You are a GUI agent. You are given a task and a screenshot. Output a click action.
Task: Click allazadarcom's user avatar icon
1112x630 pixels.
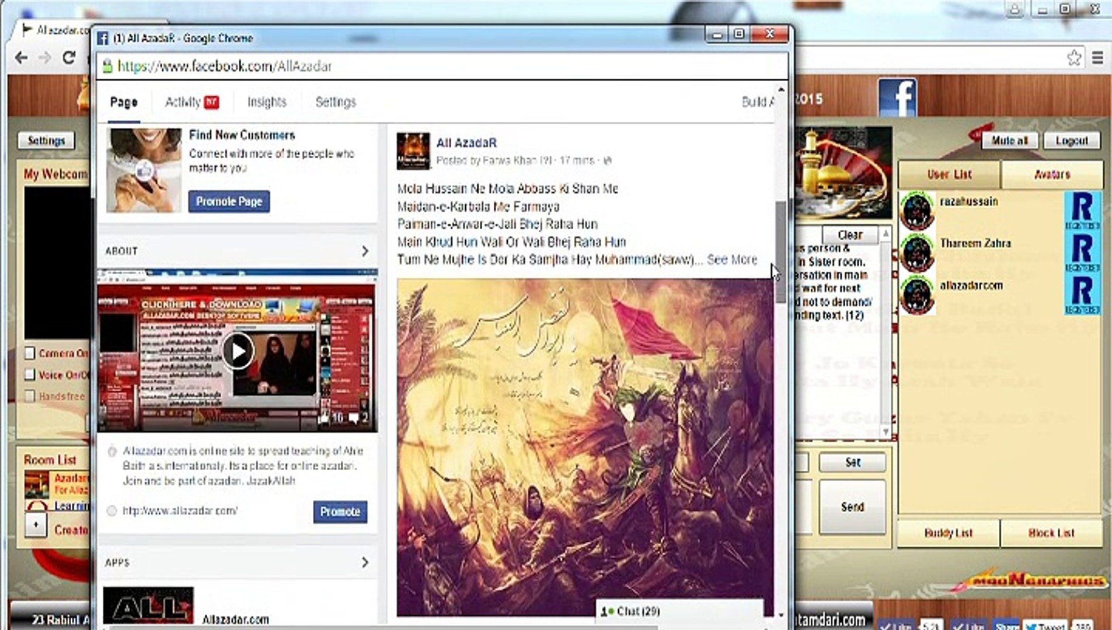tap(917, 295)
